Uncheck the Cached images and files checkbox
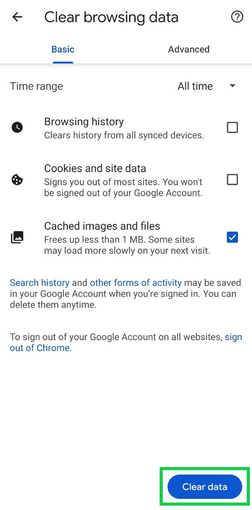The height and width of the screenshot is (510, 252). pyautogui.click(x=232, y=237)
